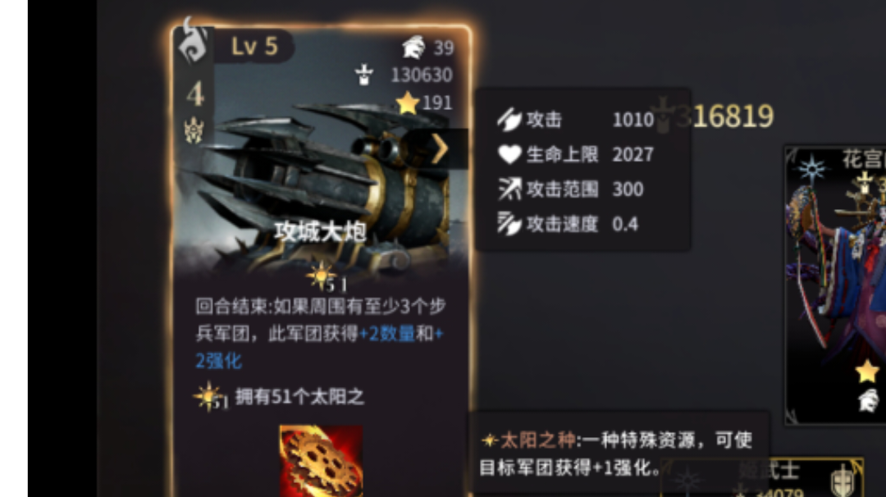Click the sun seed icon below 攻城大炮
Image resolution: width=886 pixels, height=497 pixels.
click(321, 276)
